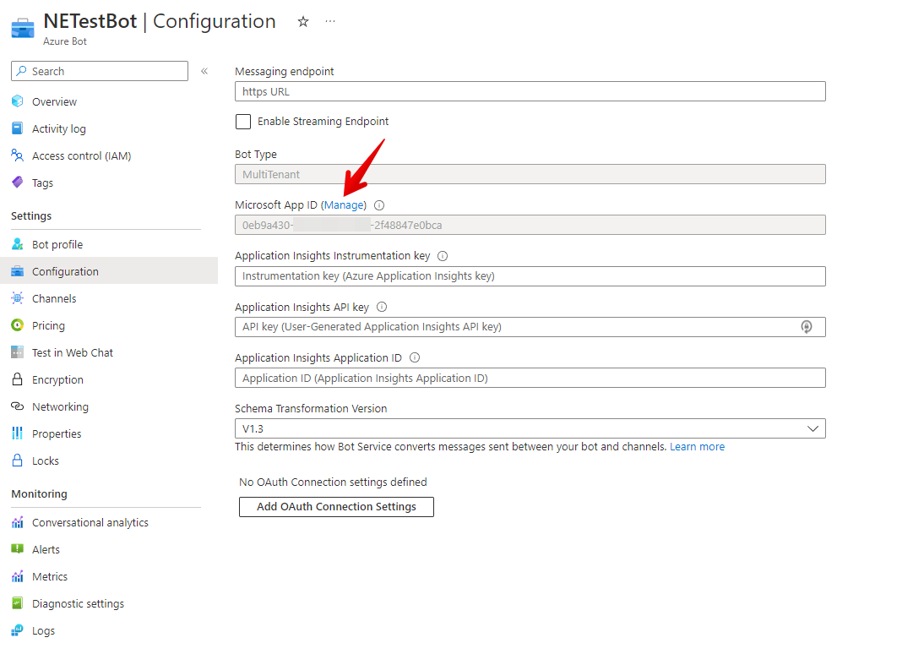Open Conversational analytics page
This screenshot has height=654, width=924.
(x=90, y=522)
